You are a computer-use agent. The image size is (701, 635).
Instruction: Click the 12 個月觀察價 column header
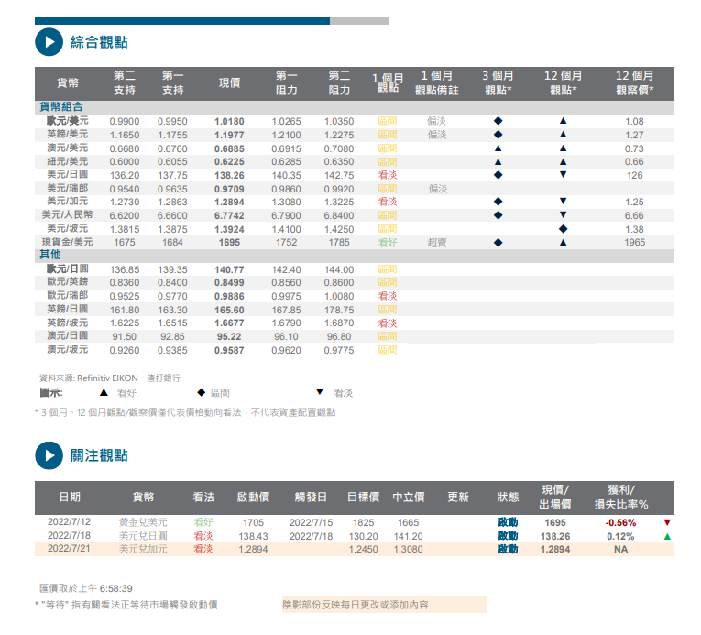click(x=634, y=83)
